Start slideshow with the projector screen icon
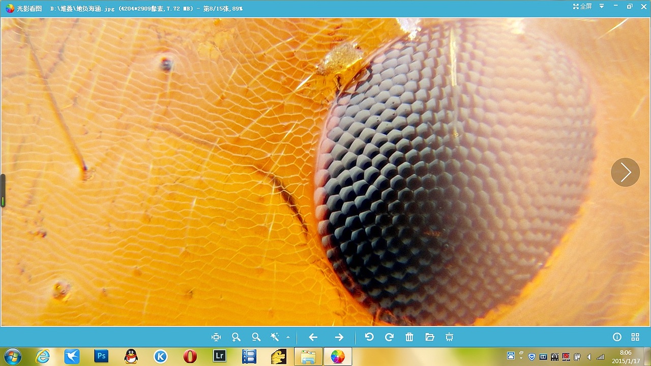The height and width of the screenshot is (366, 651). click(x=449, y=337)
